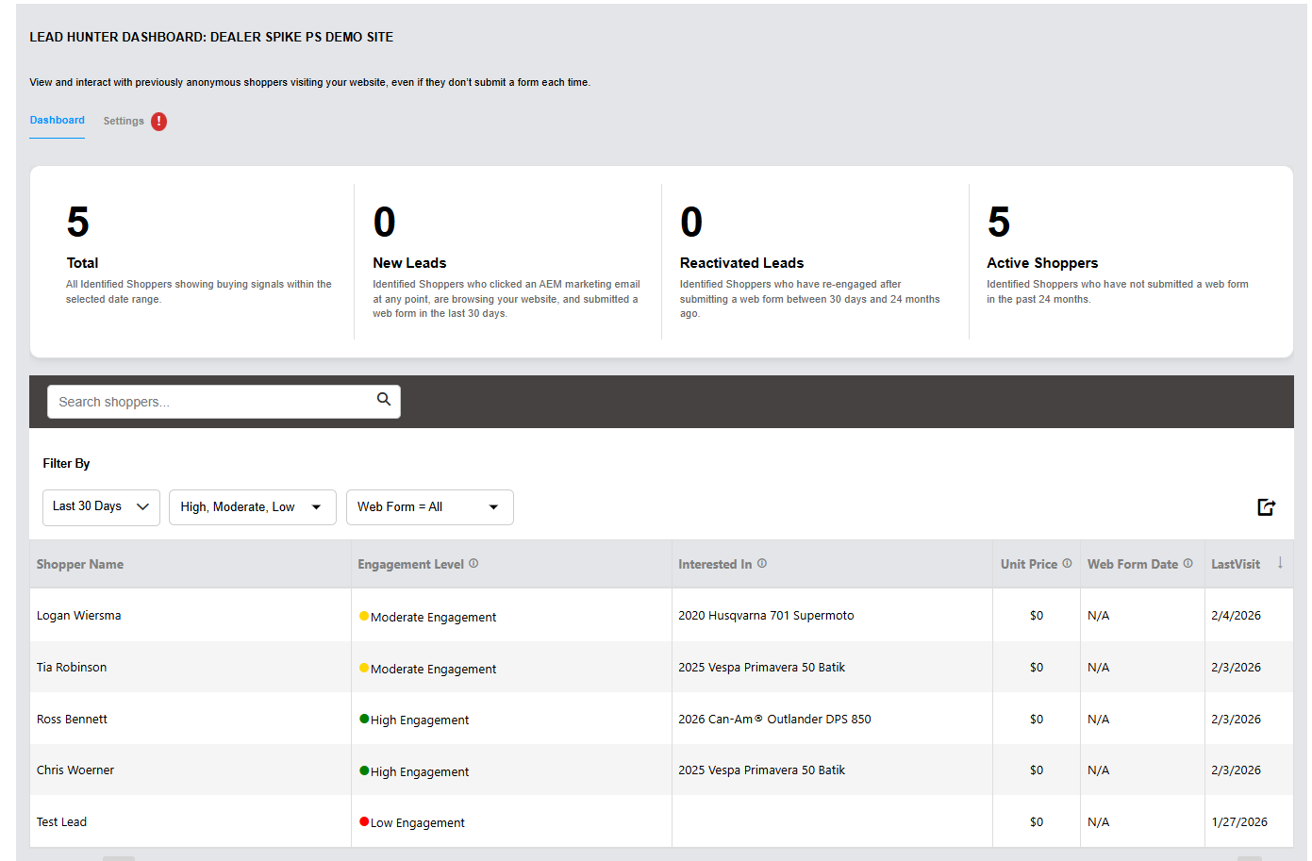Viewport: 1312px width, 861px height.
Task: Open the Web Form = All dropdown
Action: 429,507
